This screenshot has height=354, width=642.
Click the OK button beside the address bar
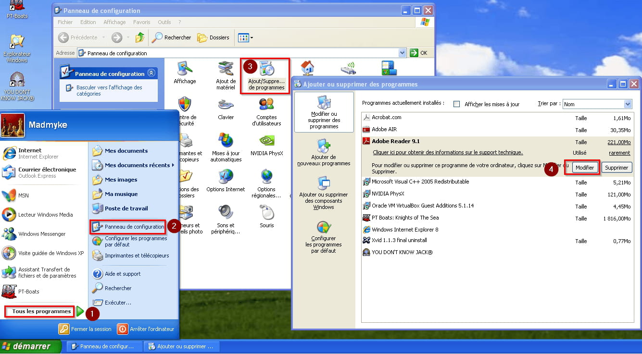coord(419,53)
